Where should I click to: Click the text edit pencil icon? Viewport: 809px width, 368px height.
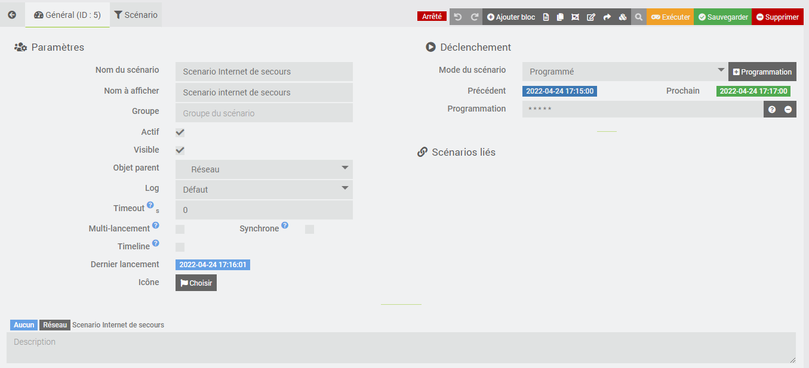click(591, 17)
